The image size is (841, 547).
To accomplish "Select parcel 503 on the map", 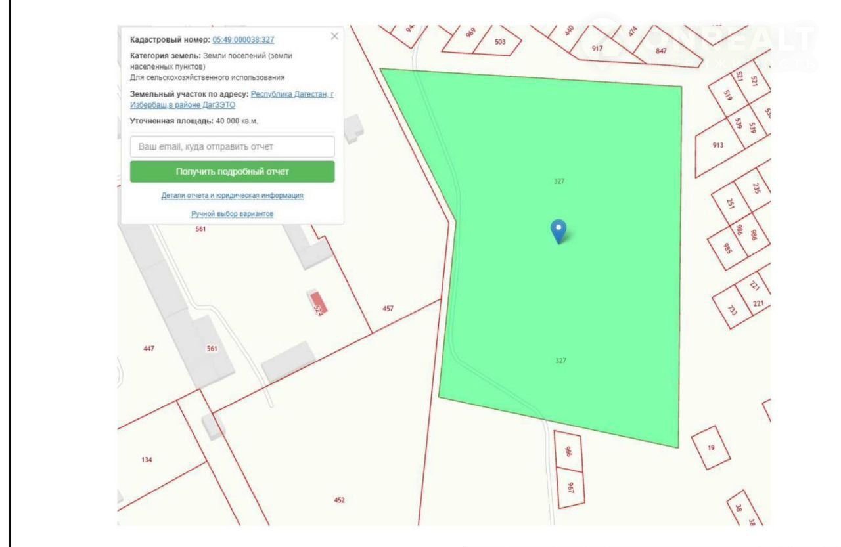I will tap(500, 43).
